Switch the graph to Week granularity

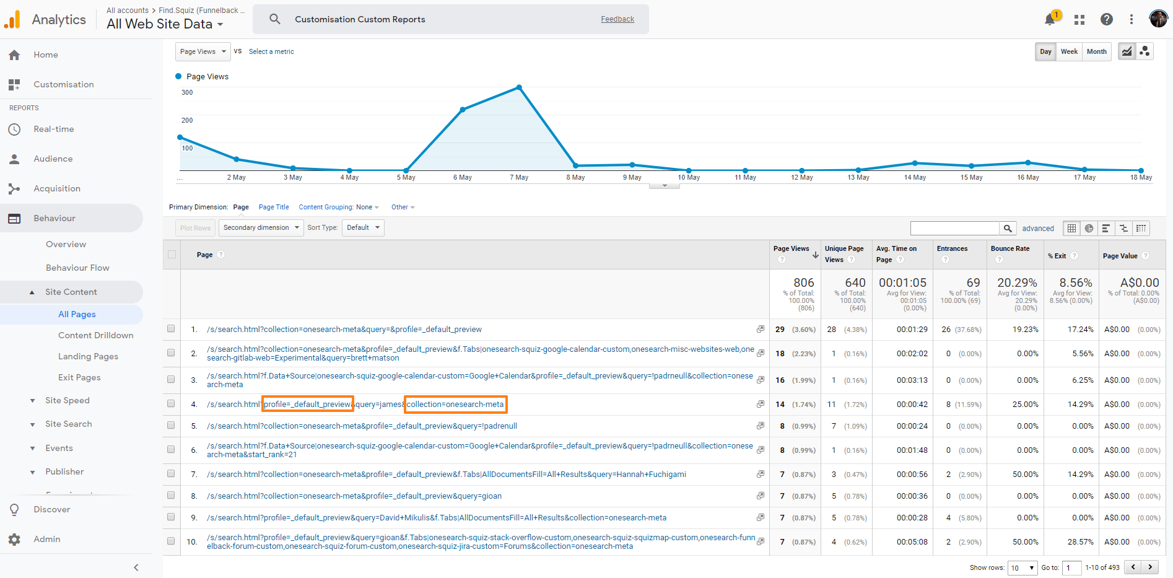coord(1068,51)
